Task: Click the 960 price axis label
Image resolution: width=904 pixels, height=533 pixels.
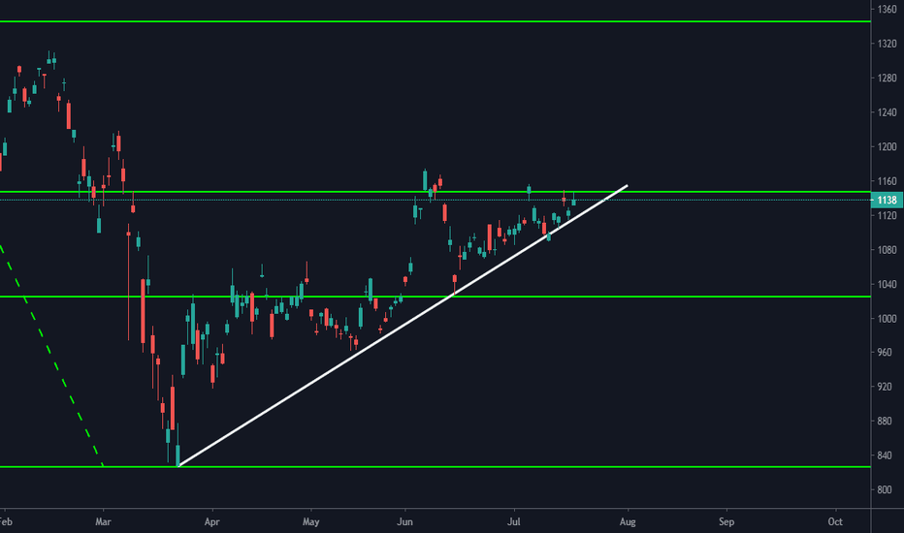Action: 885,352
